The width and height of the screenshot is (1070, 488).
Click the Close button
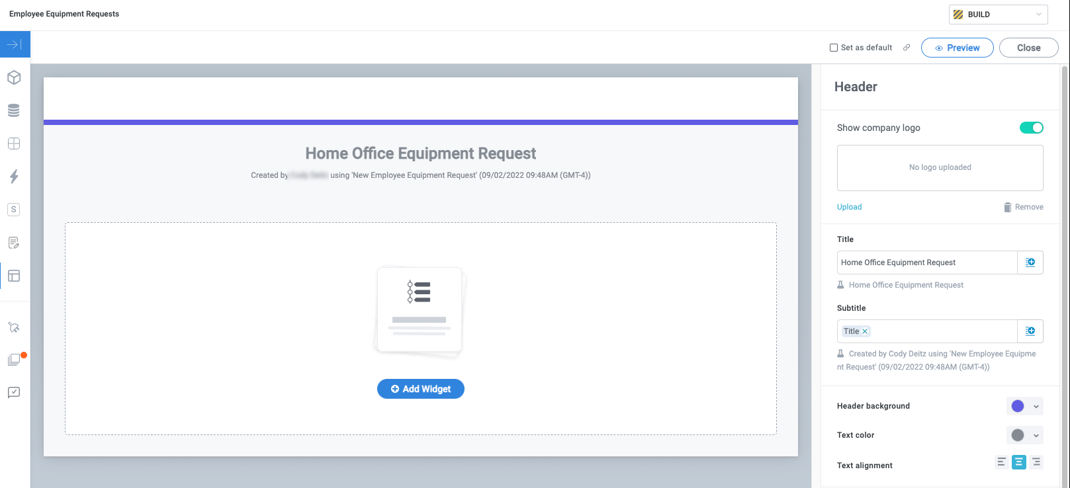pyautogui.click(x=1029, y=48)
